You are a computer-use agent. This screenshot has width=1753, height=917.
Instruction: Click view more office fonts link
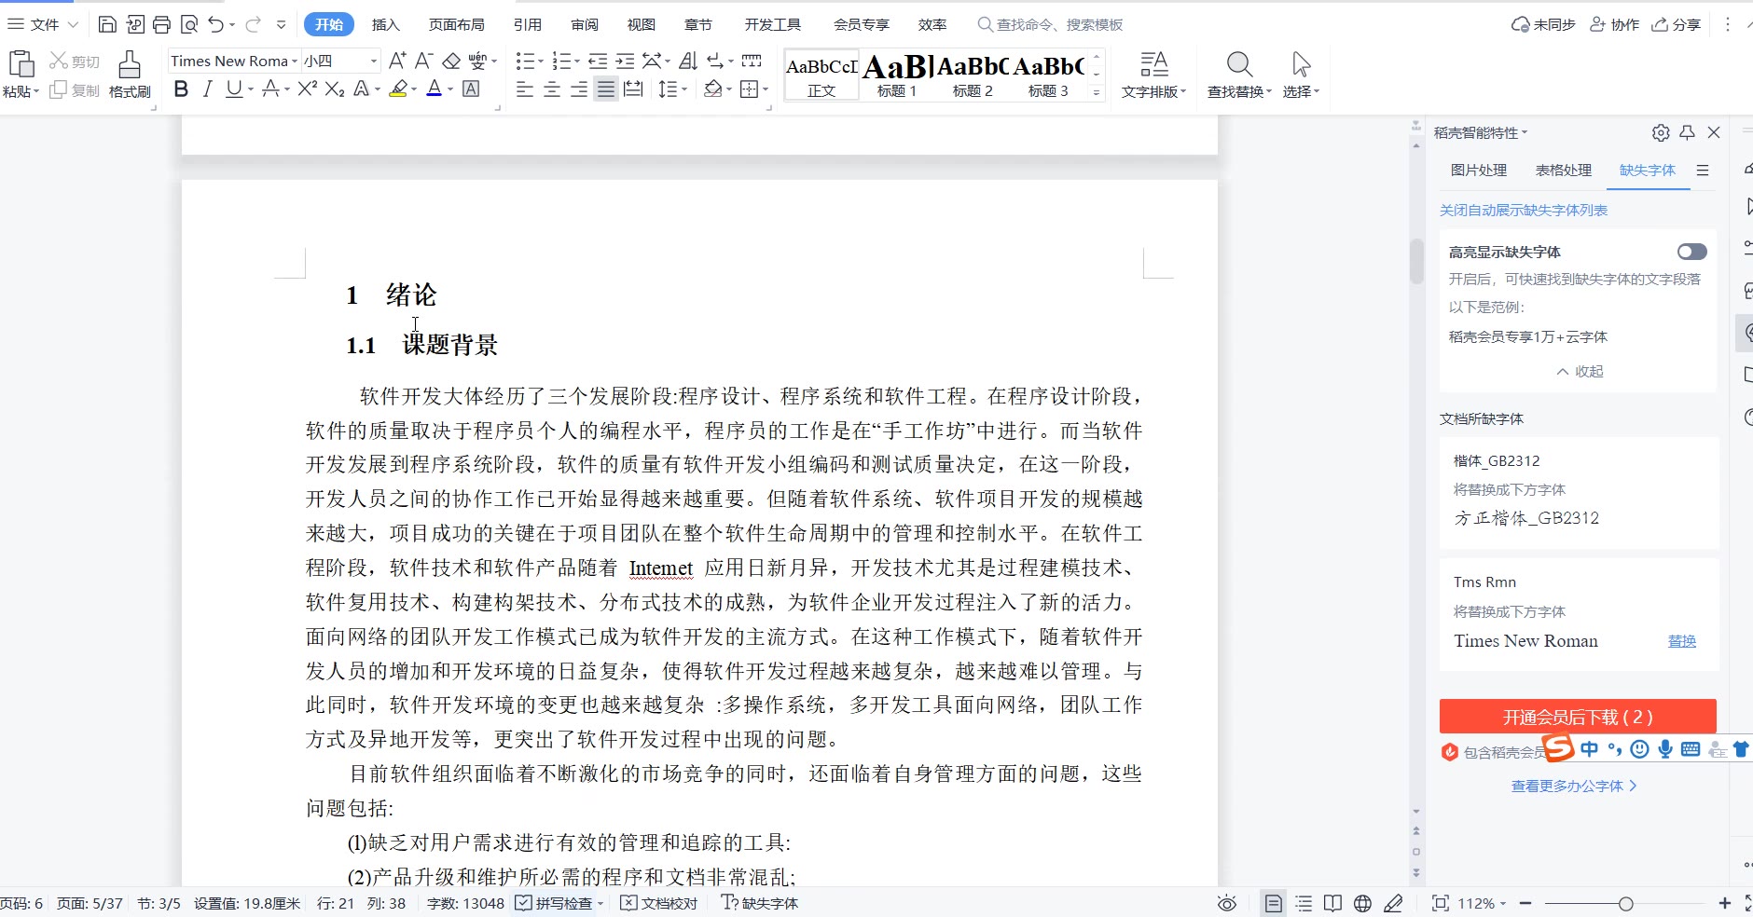[1574, 786]
